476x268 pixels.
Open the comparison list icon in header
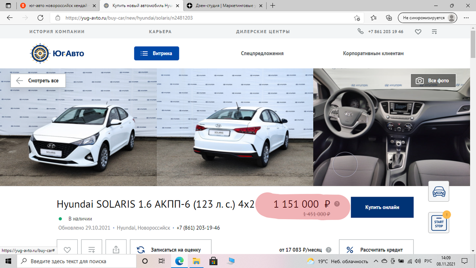[x=434, y=31]
